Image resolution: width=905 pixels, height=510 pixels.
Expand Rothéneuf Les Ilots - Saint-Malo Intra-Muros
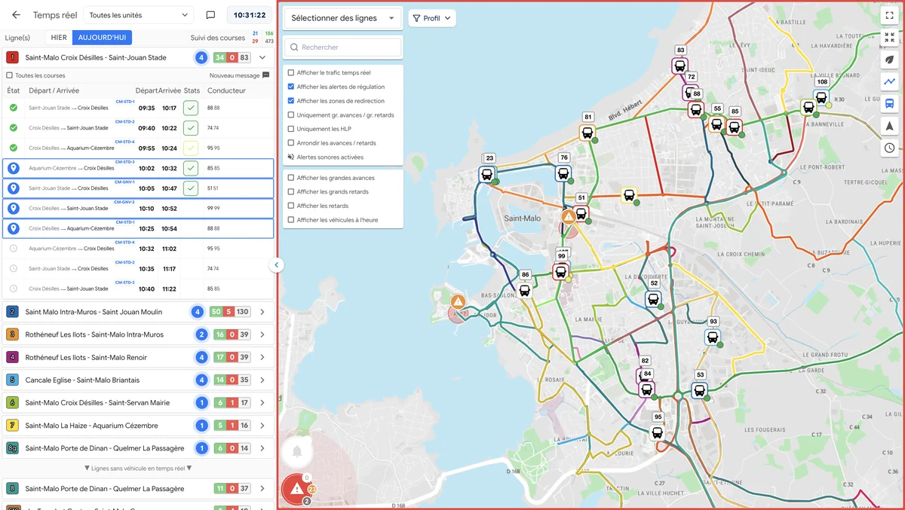(262, 334)
